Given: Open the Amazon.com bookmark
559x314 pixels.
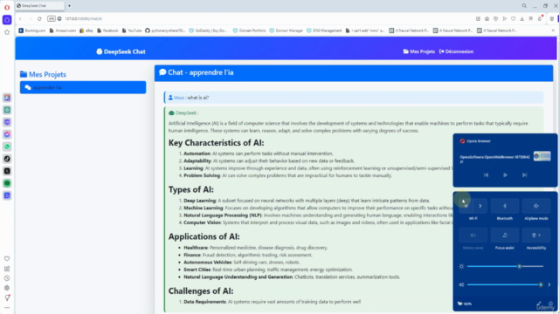Looking at the screenshot, I should pyautogui.click(x=62, y=31).
